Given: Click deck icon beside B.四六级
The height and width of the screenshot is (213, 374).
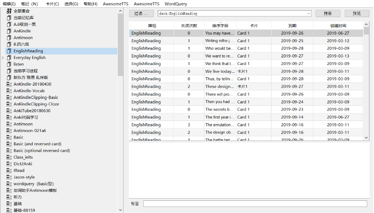Looking at the screenshot, I should click(x=9, y=44).
